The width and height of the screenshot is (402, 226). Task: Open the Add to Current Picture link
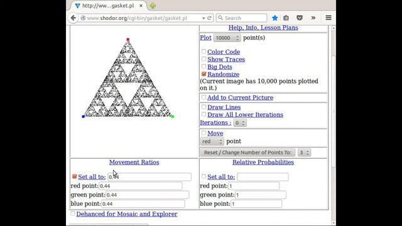(240, 98)
